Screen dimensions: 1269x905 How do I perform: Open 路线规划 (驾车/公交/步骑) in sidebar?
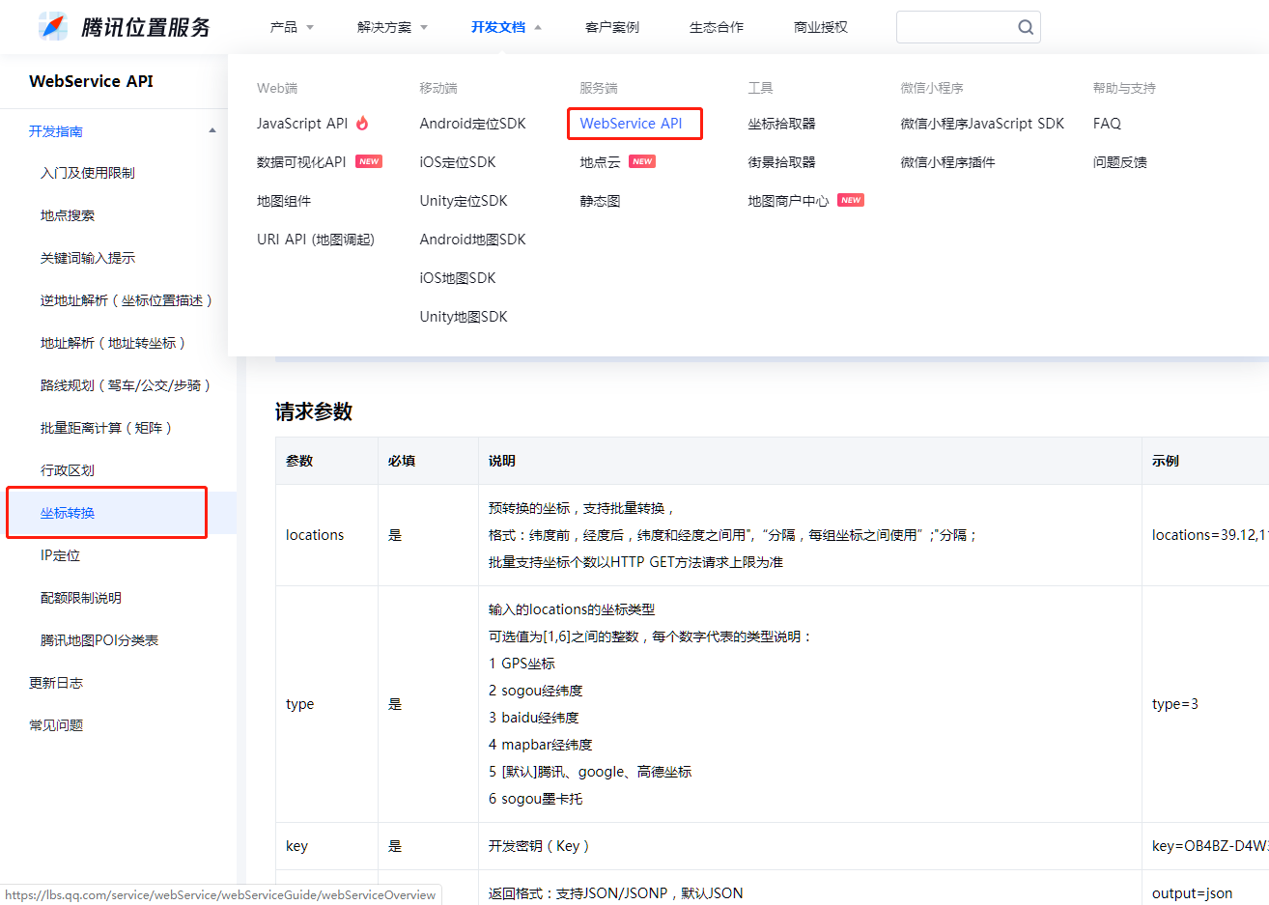(126, 385)
